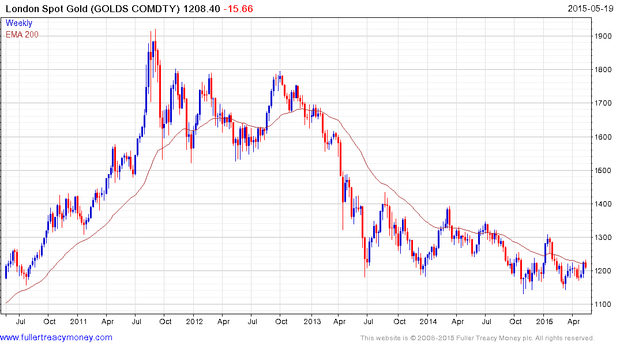
Task: Click the 1800 price axis label
Action: tap(603, 70)
